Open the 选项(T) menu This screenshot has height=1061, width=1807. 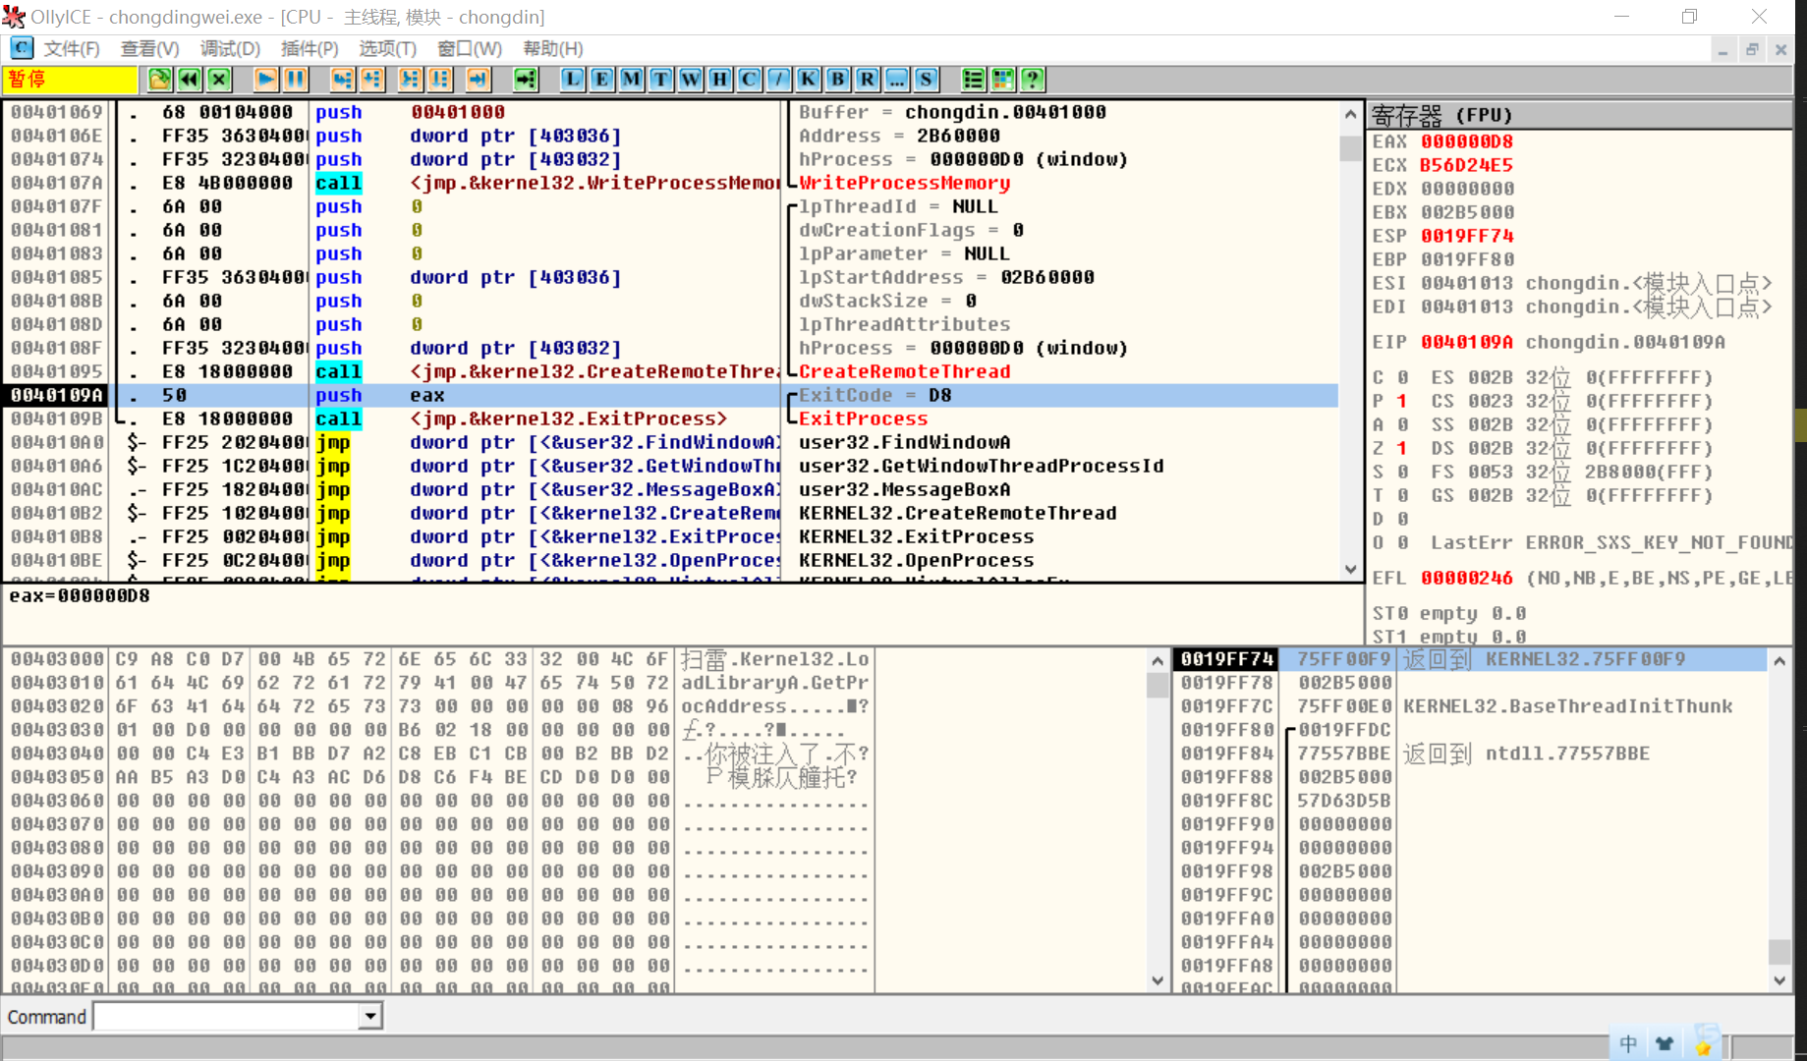[x=388, y=48]
